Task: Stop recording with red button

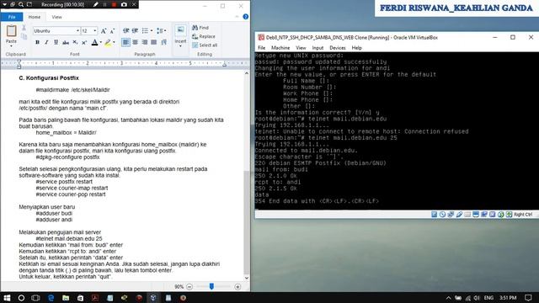Action: point(114,4)
